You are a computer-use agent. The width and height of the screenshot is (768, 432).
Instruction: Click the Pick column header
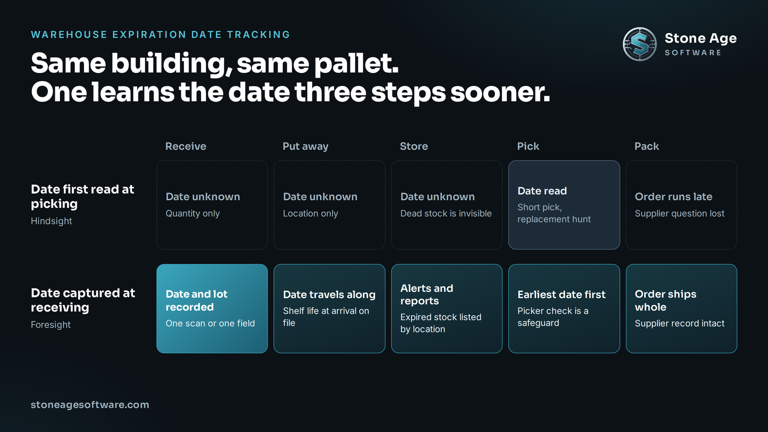(x=528, y=146)
